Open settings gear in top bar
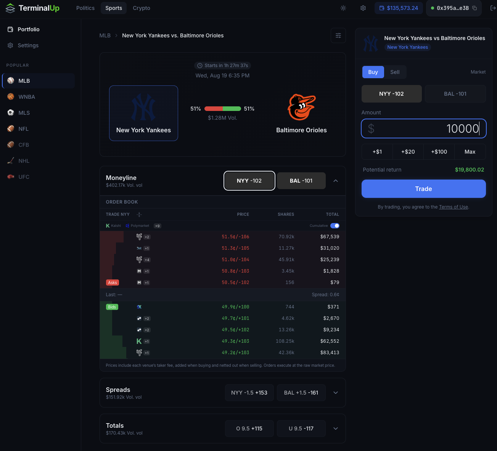Viewport: 497px width, 451px height. pyautogui.click(x=363, y=8)
